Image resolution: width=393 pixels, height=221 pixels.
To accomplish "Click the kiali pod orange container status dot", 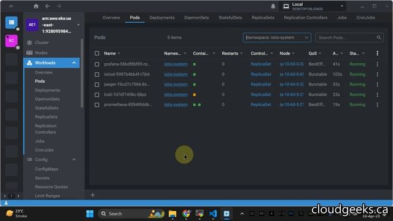I will [x=194, y=95].
